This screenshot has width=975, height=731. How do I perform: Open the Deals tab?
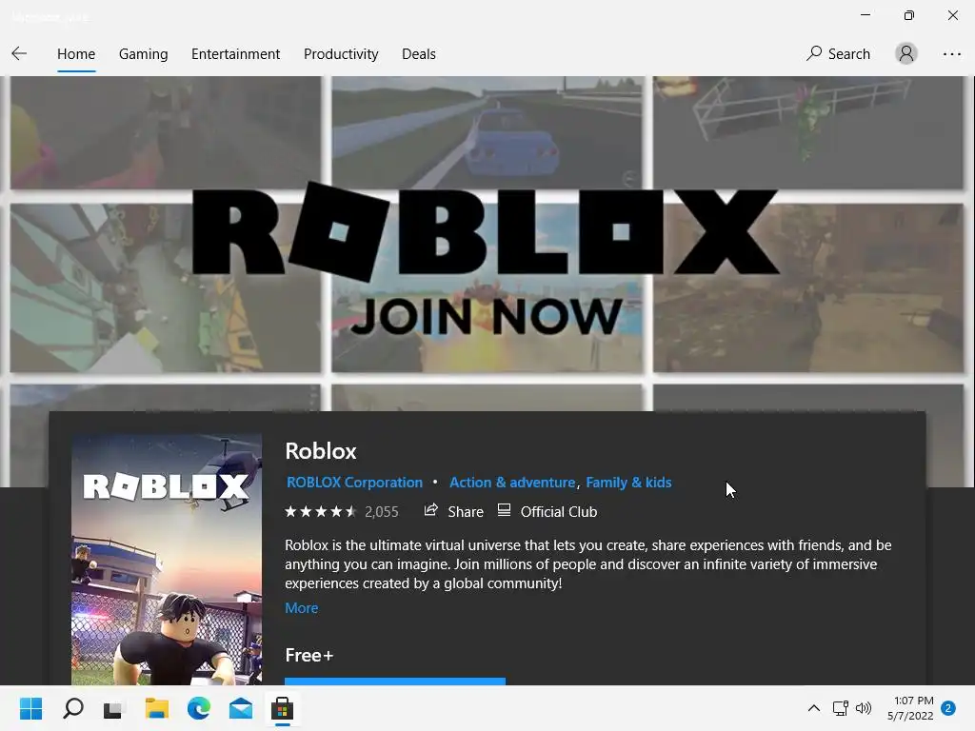click(x=419, y=54)
